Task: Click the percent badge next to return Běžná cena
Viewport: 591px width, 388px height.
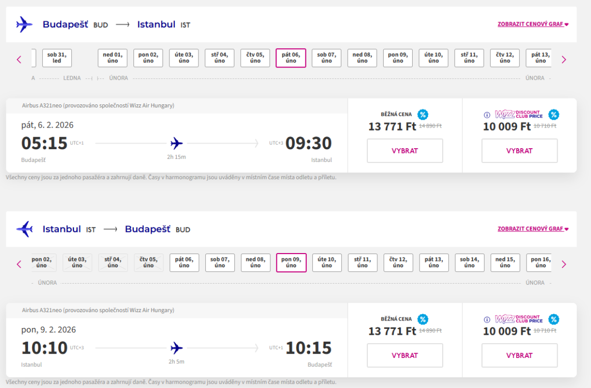Action: pyautogui.click(x=423, y=319)
